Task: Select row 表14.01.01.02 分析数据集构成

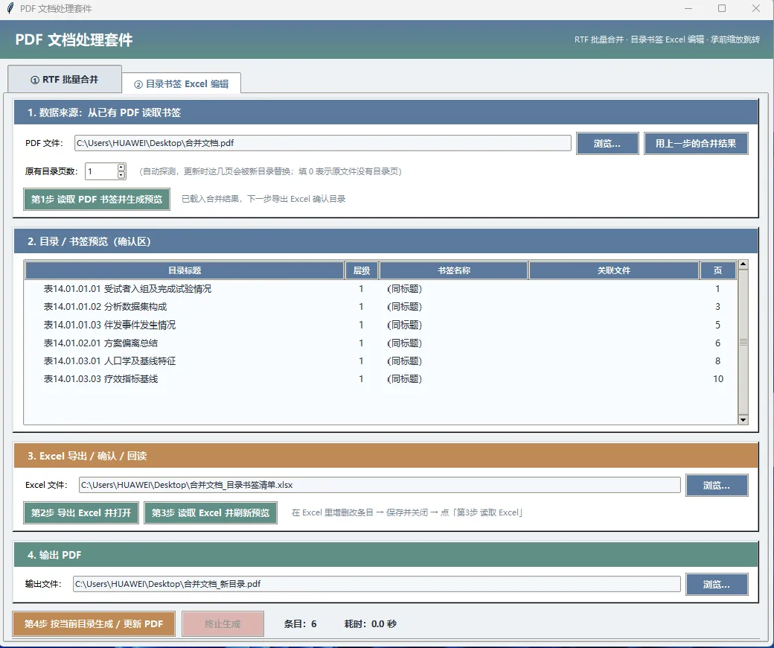Action: pos(380,307)
